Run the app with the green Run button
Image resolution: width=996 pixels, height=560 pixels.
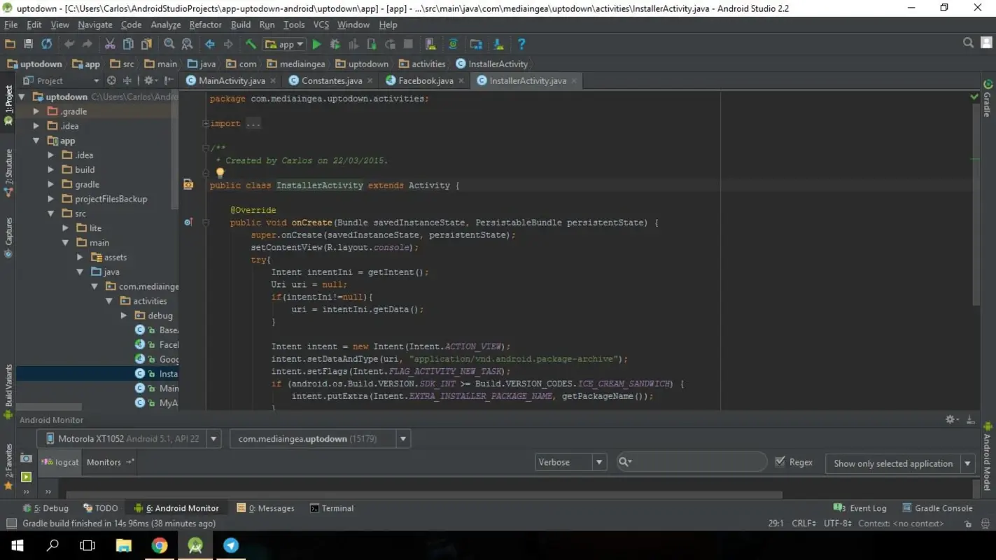point(316,43)
